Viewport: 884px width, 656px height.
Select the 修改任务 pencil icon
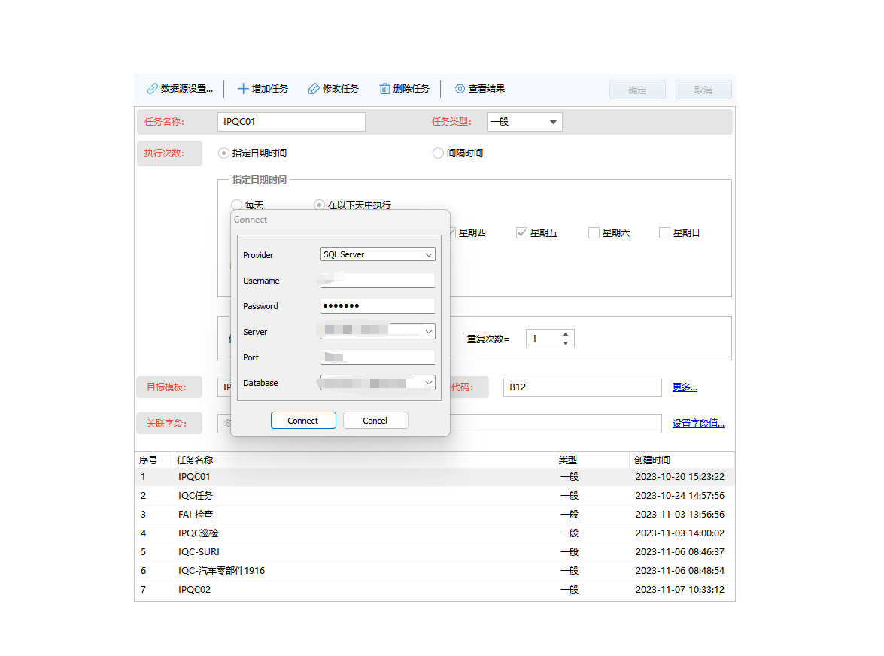click(x=313, y=88)
